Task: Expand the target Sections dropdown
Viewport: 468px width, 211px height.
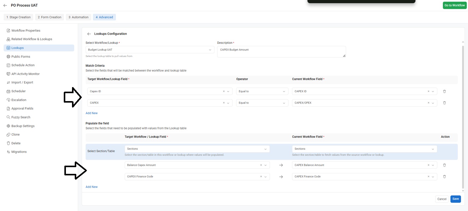Action: coord(197,149)
